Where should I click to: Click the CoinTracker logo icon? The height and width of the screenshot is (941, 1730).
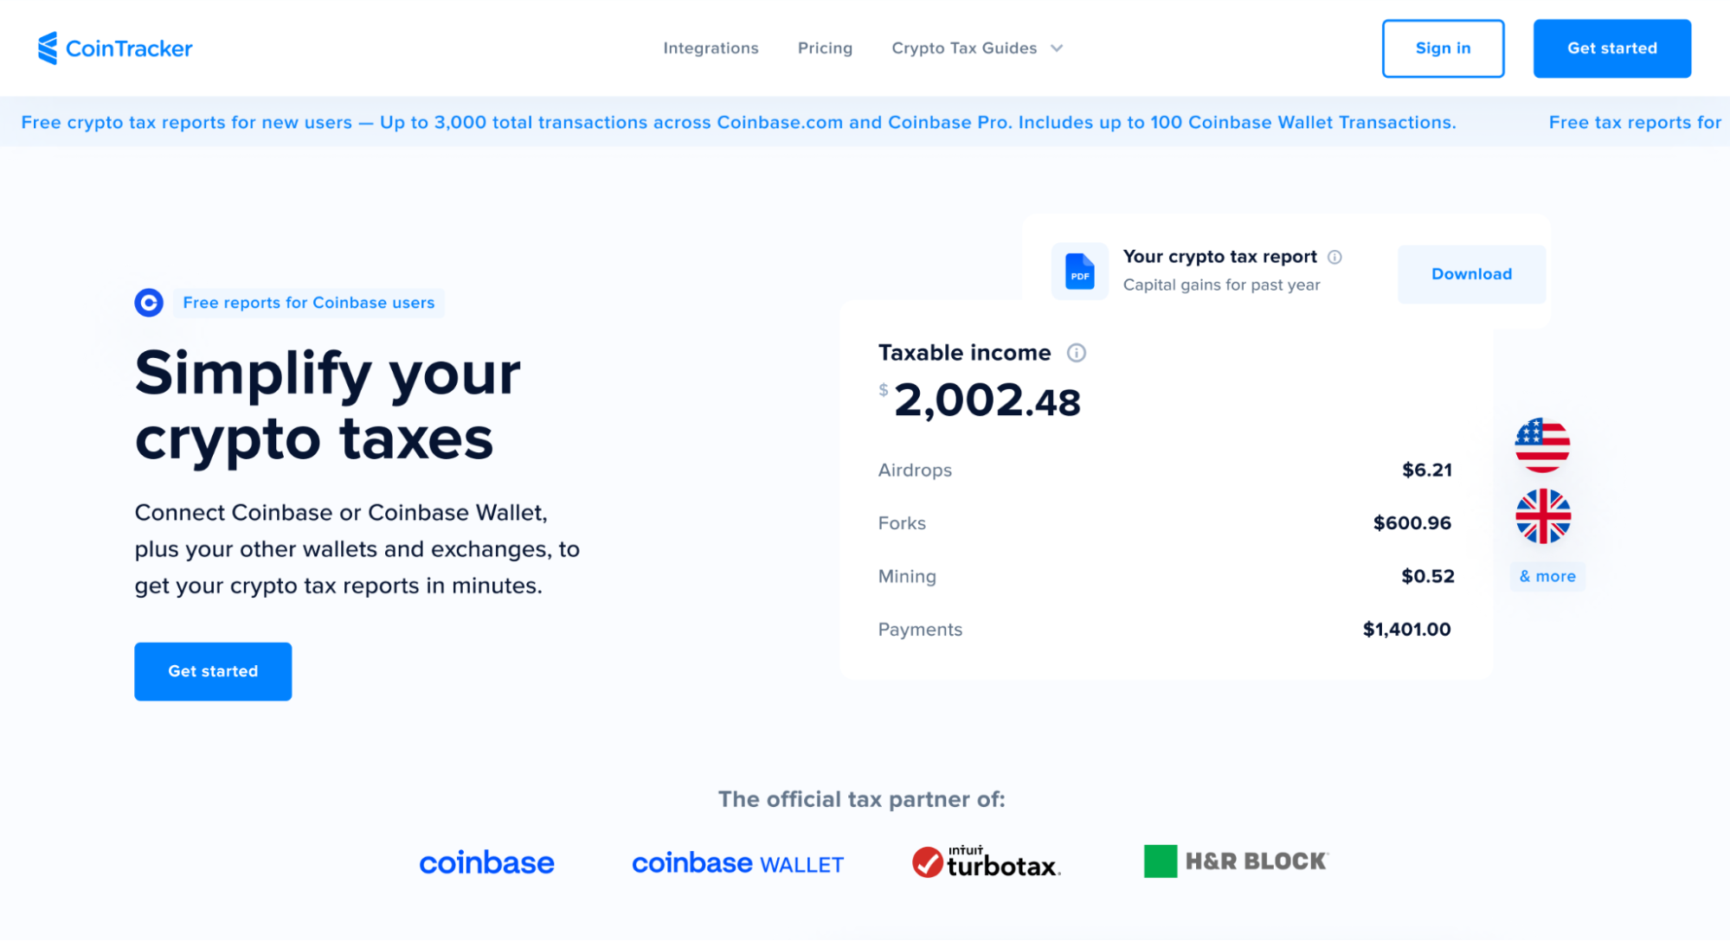(x=48, y=48)
